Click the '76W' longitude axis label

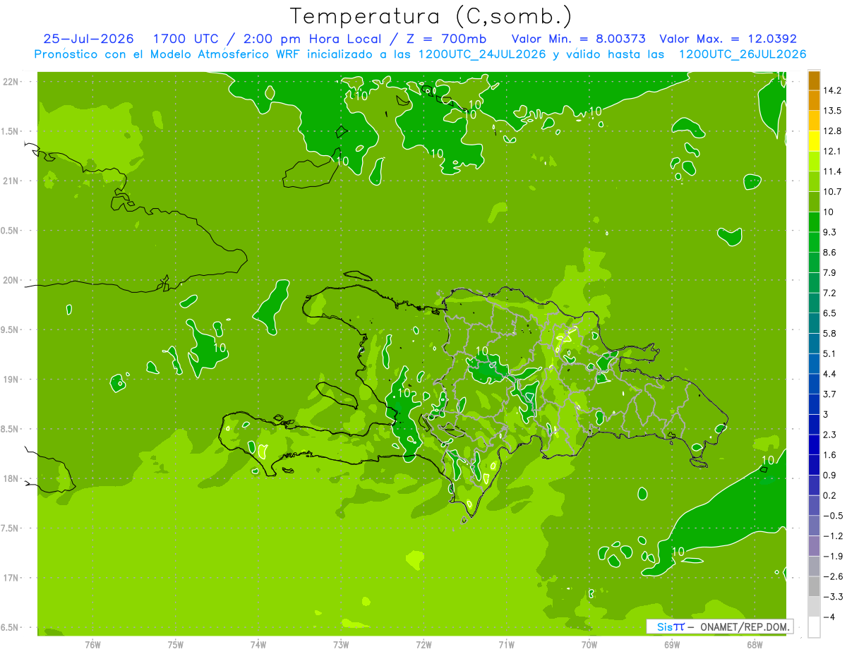(x=92, y=645)
